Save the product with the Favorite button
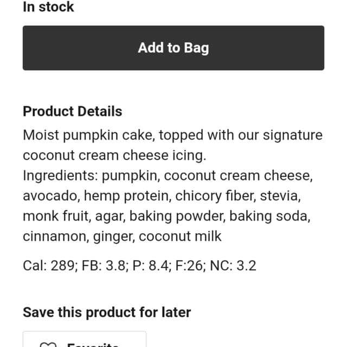347x347 pixels. coord(85,339)
